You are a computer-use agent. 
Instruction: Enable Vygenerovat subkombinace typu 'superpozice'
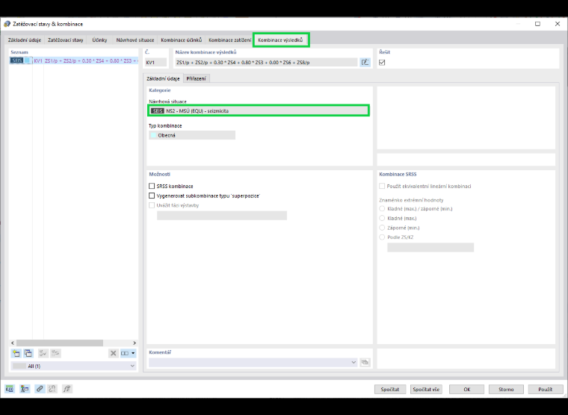coord(152,196)
